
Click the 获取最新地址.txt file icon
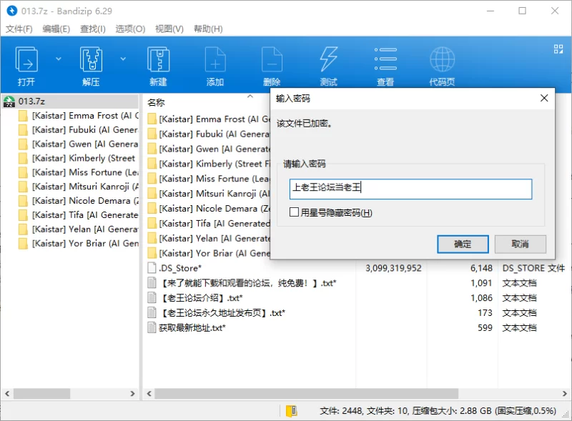click(152, 327)
